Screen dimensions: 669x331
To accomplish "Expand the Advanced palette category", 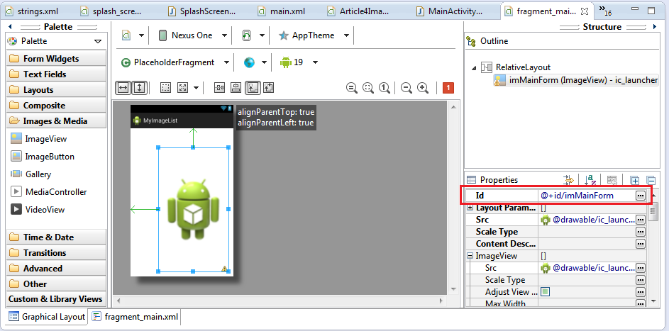I will point(56,269).
